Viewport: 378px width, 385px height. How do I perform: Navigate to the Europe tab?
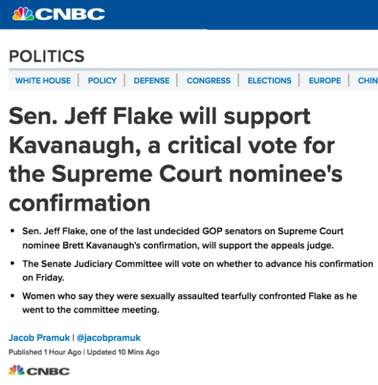pos(325,81)
